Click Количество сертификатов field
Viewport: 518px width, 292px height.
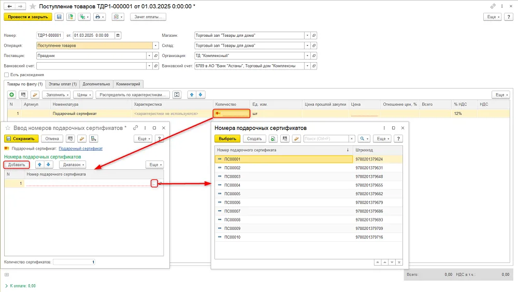click(x=74, y=262)
